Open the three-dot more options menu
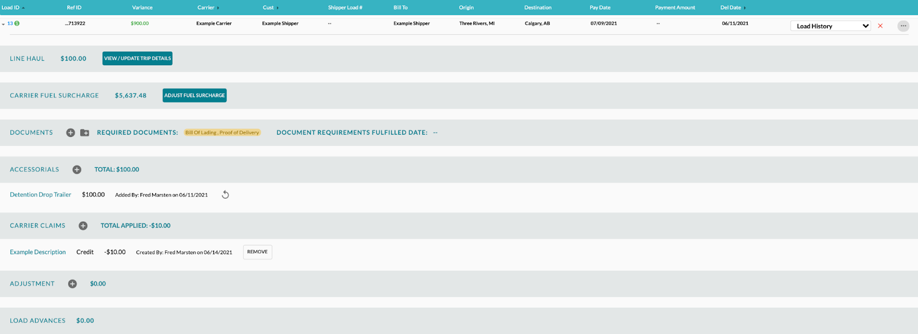Image resolution: width=918 pixels, height=334 pixels. 903,26
